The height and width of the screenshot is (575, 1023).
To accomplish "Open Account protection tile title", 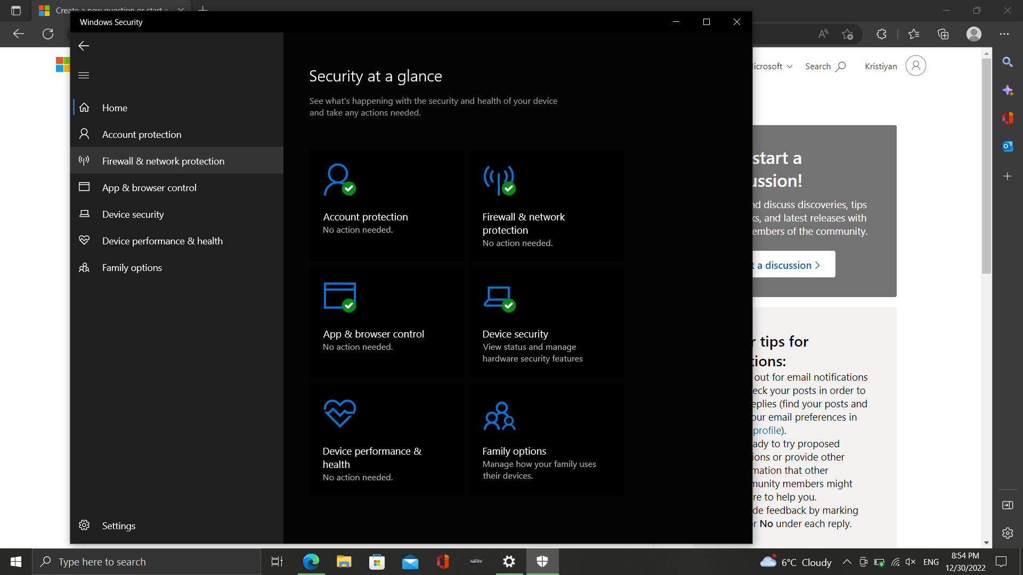I will tap(365, 217).
